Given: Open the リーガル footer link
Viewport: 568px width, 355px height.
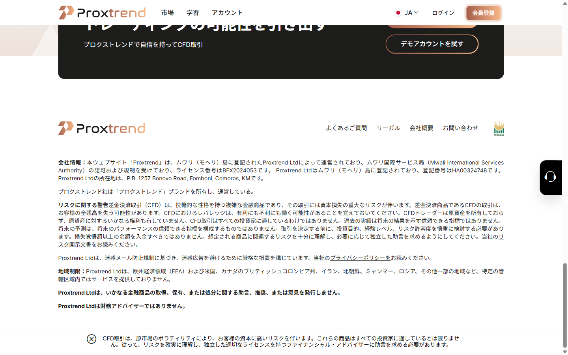Looking at the screenshot, I should (x=388, y=128).
